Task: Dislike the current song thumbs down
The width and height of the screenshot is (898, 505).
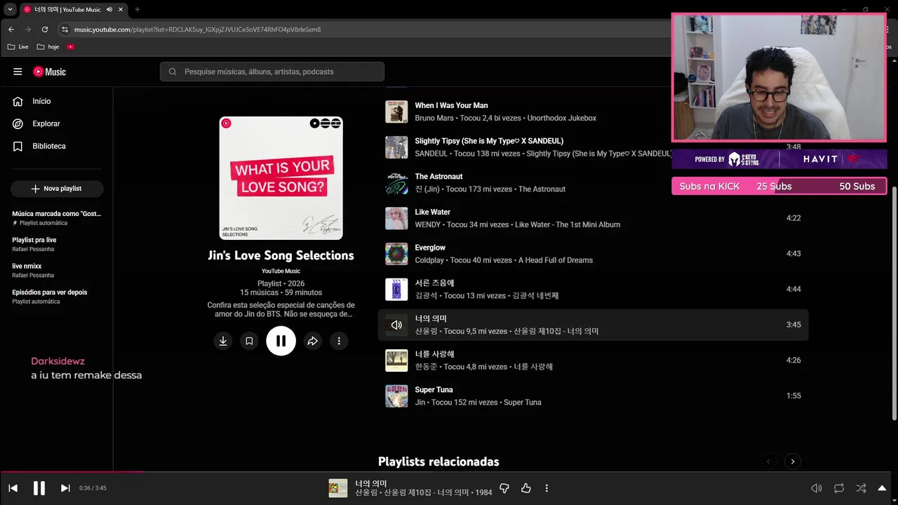Action: pos(504,488)
